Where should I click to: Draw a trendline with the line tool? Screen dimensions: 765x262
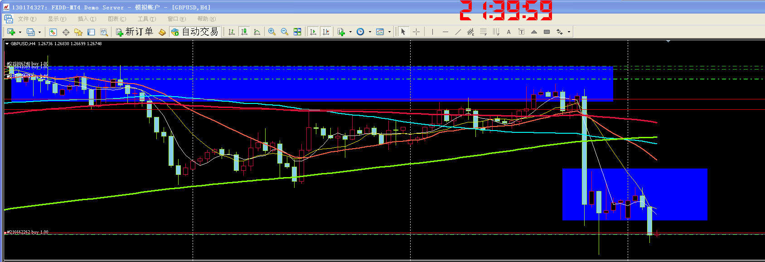[458, 32]
